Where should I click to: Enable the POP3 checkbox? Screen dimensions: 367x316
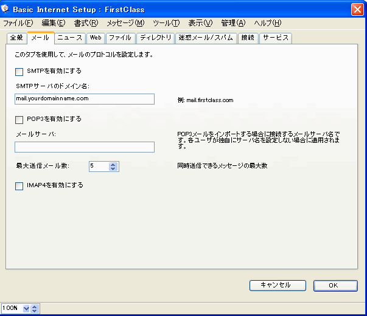(x=19, y=119)
